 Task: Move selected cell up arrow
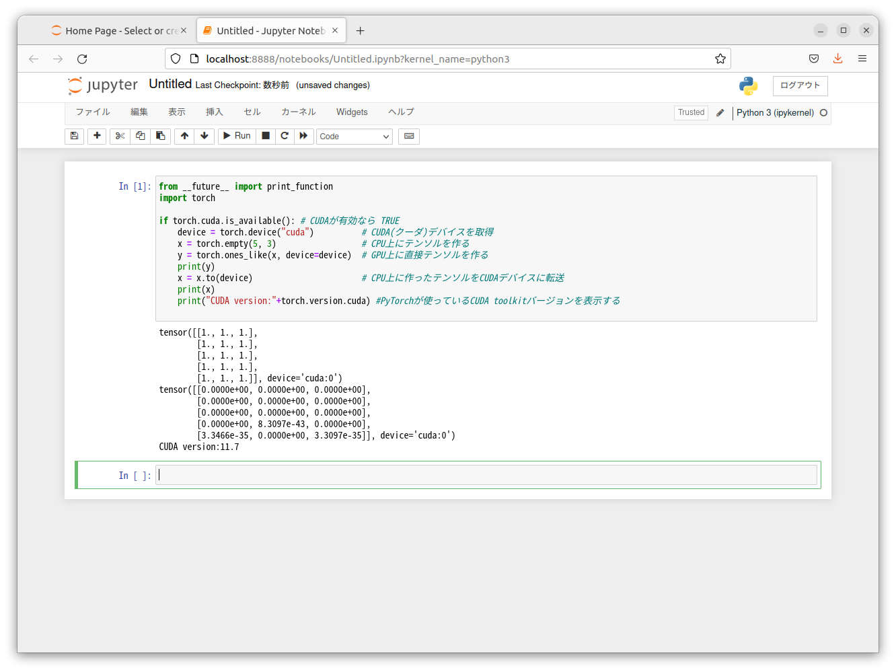[x=184, y=136]
